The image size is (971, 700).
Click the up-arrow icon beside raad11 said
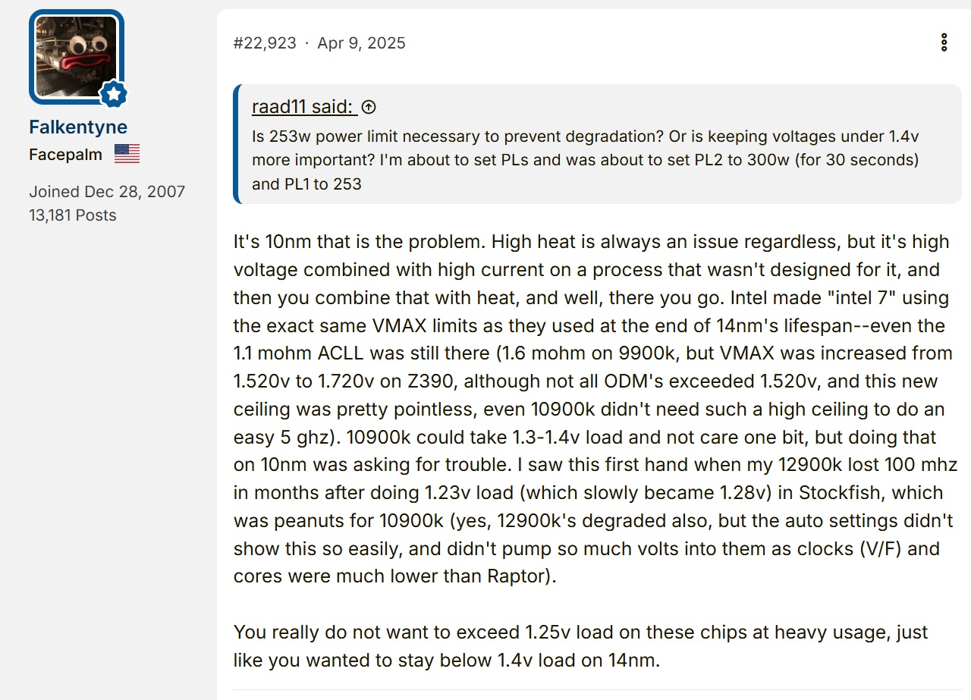369,107
